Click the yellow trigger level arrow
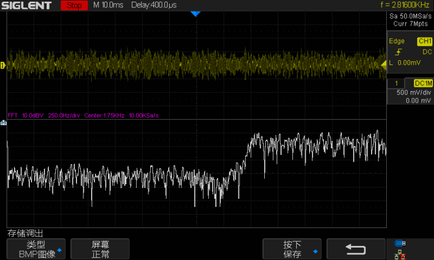This screenshot has height=260, width=434. coord(384,65)
